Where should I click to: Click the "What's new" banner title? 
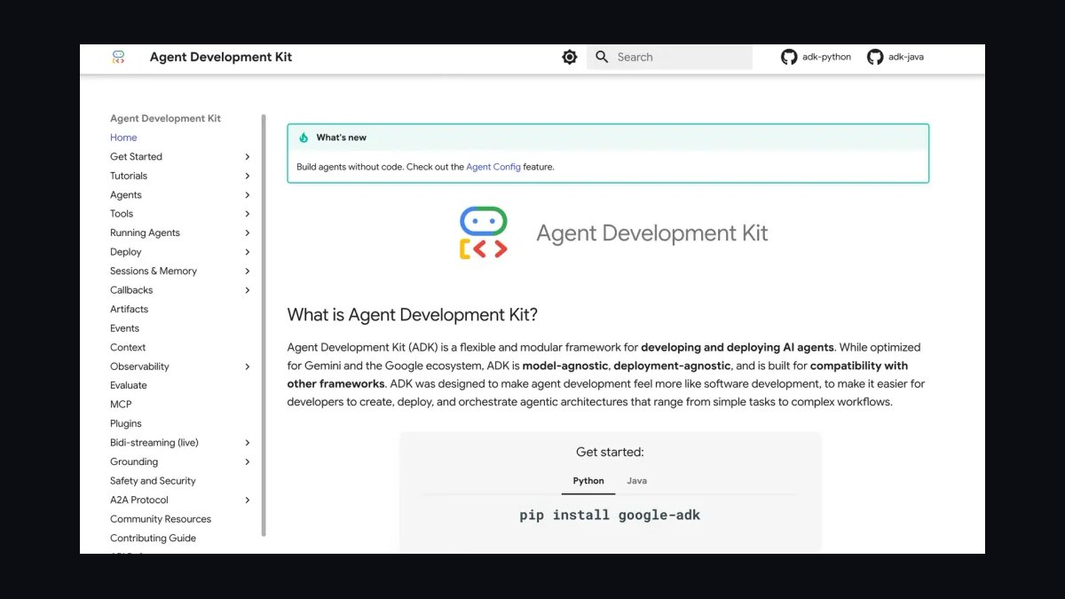click(341, 138)
